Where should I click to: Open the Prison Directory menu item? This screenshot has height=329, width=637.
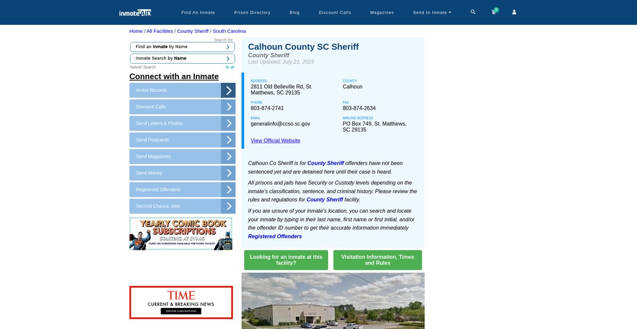point(252,12)
